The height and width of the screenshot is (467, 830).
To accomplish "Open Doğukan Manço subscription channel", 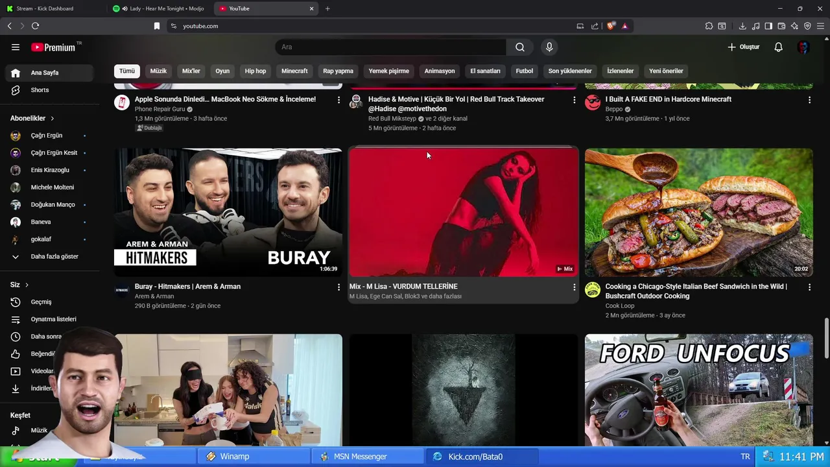I will 50,205.
